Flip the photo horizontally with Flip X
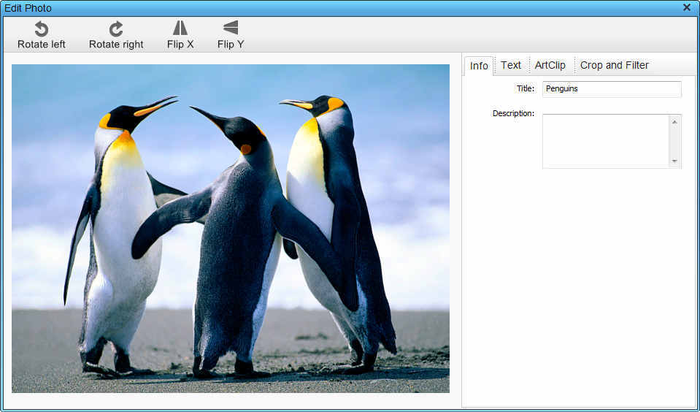This screenshot has height=412, width=700. tap(180, 35)
